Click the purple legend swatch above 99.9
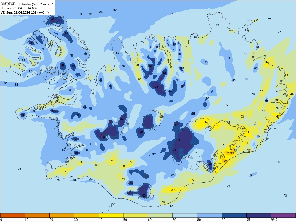 coord(283,215)
